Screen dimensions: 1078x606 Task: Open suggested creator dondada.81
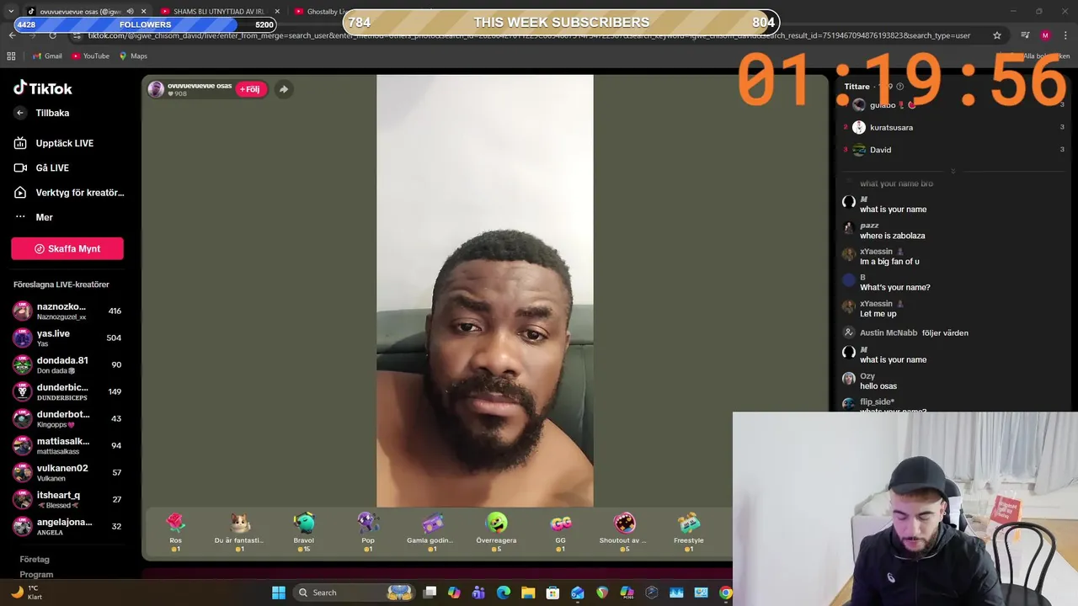click(x=67, y=364)
